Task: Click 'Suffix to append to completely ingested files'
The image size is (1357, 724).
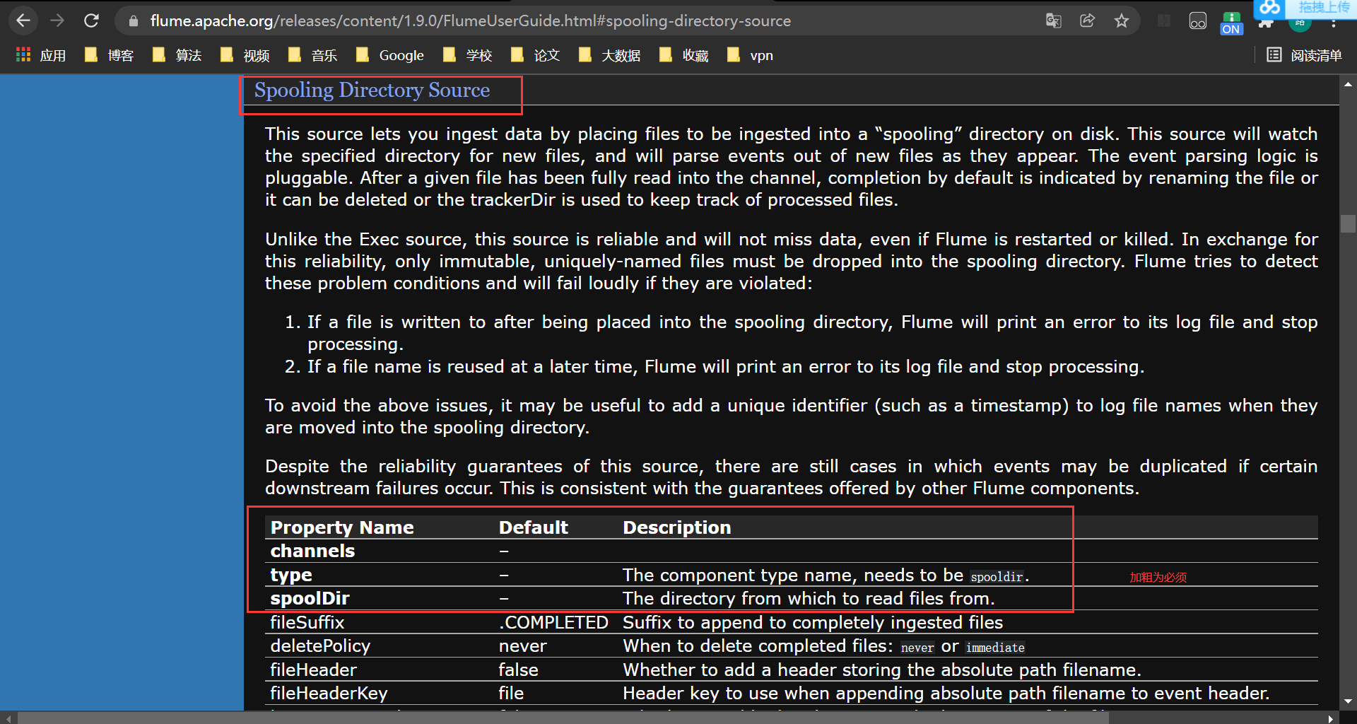Action: tap(813, 622)
